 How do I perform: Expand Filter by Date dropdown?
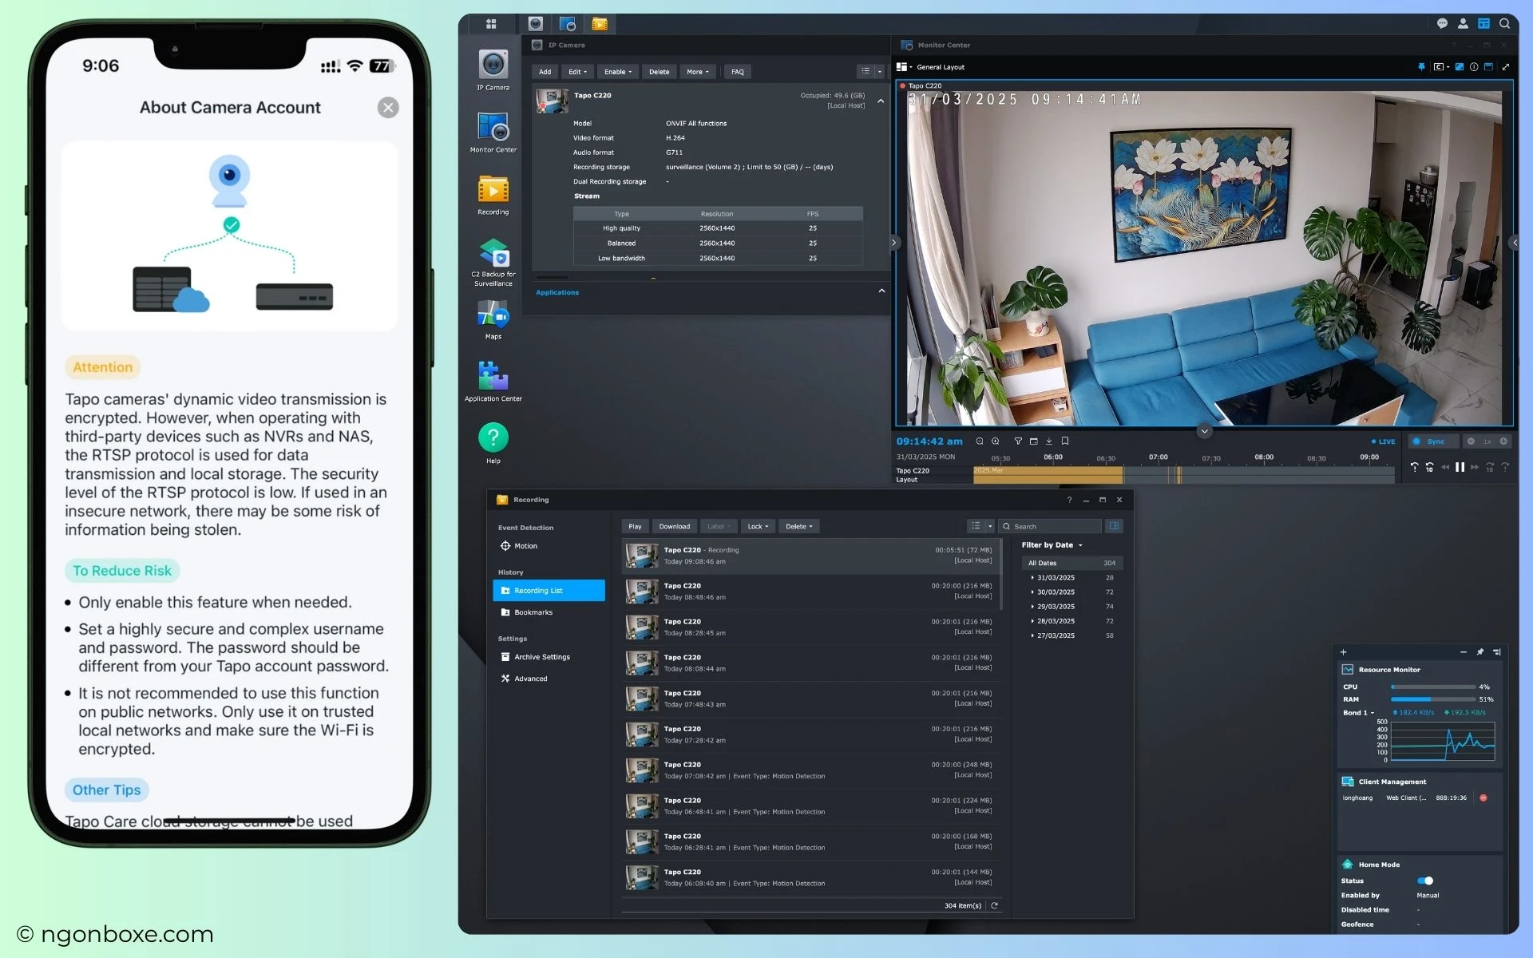(x=1052, y=545)
